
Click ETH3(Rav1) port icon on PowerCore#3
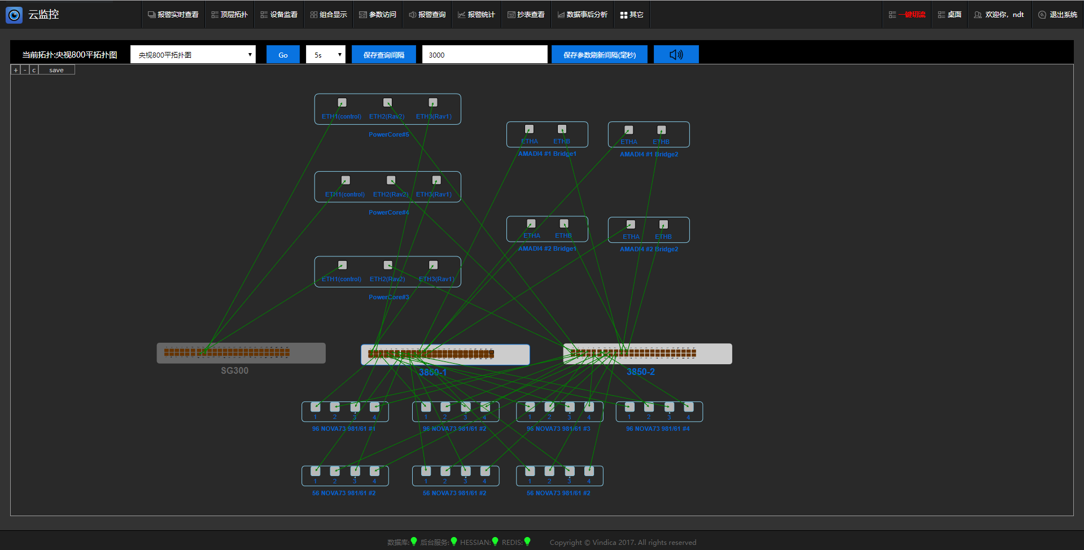tap(433, 265)
